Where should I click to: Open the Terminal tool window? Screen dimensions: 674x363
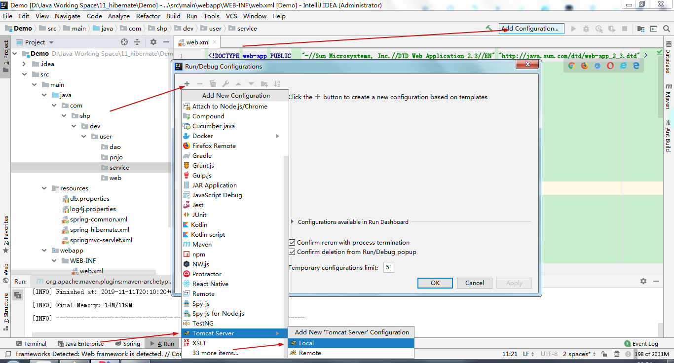tap(31, 344)
